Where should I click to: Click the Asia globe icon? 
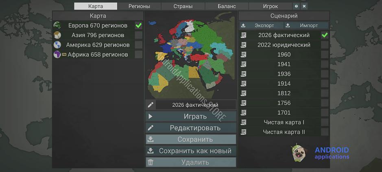coord(57,35)
